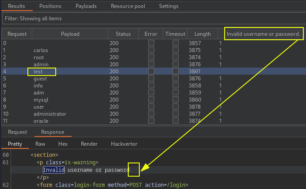Select the 'test' payload row
This screenshot has height=189, width=306.
(x=154, y=71)
